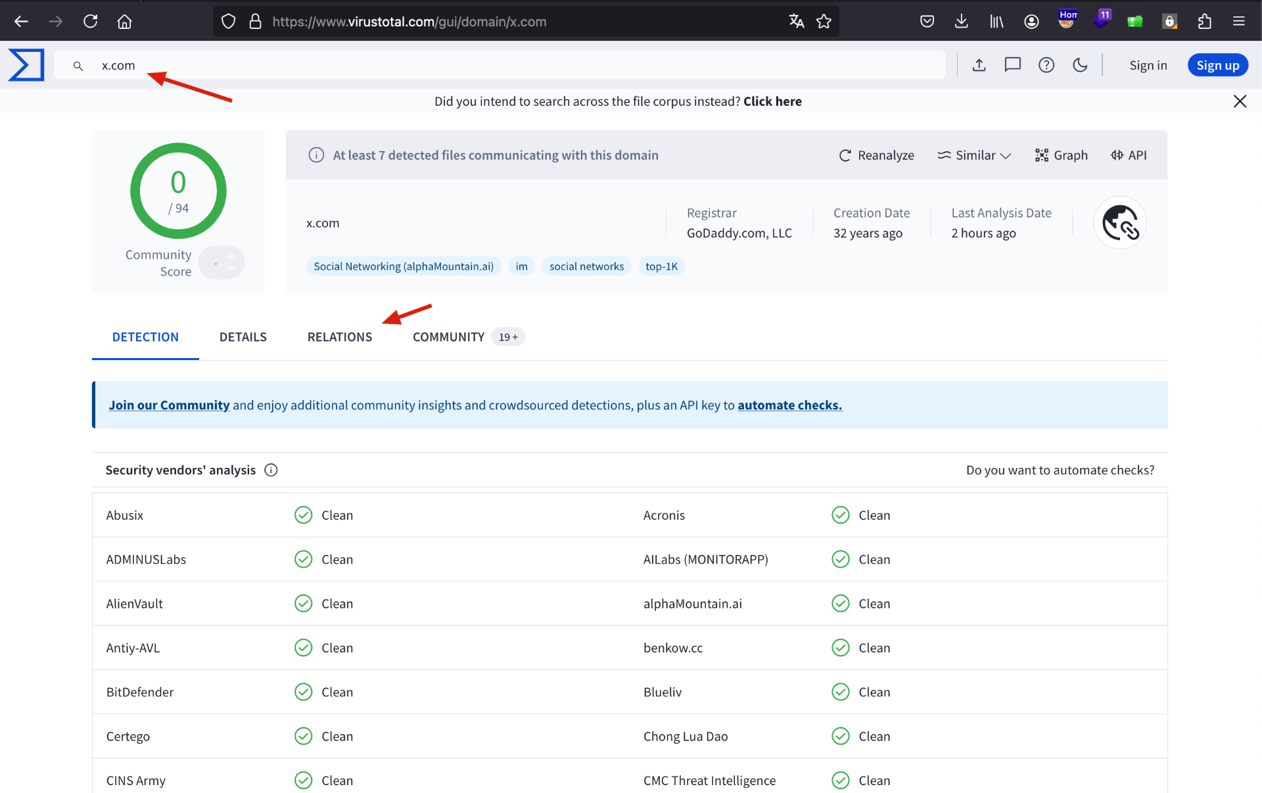Open the help question mark icon
Screen dimensions: 1262x793
point(1046,65)
